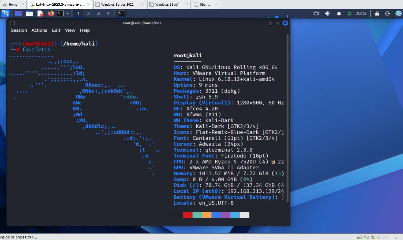Open the Kali applications menu
This screenshot has height=240, width=403.
pyautogui.click(x=5, y=13)
